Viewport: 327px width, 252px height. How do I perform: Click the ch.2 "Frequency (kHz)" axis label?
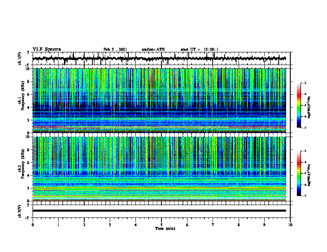(23, 163)
